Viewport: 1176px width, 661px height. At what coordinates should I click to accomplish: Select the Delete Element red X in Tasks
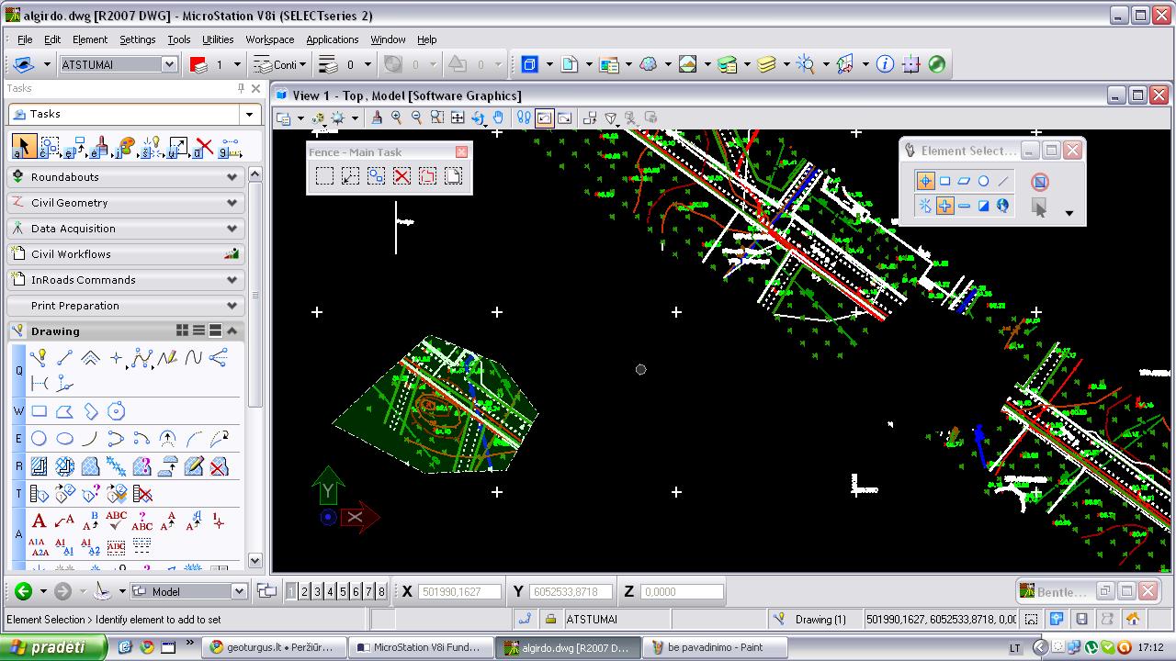204,147
